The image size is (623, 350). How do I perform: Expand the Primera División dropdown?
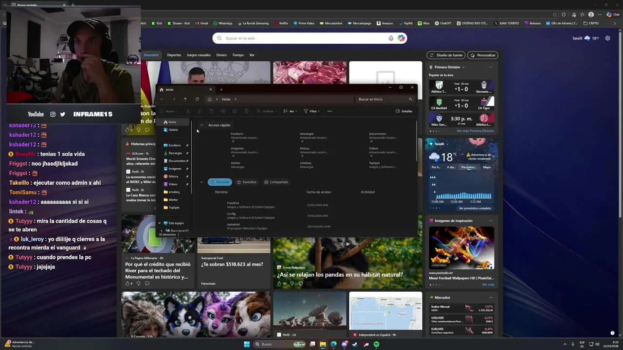[x=463, y=67]
